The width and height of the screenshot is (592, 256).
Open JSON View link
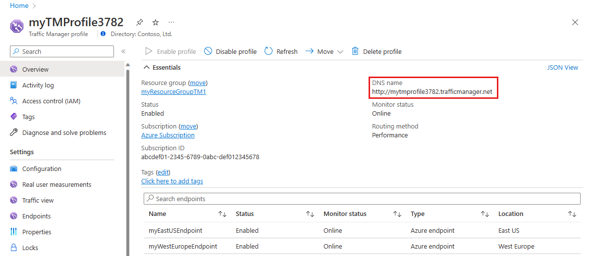(x=563, y=67)
